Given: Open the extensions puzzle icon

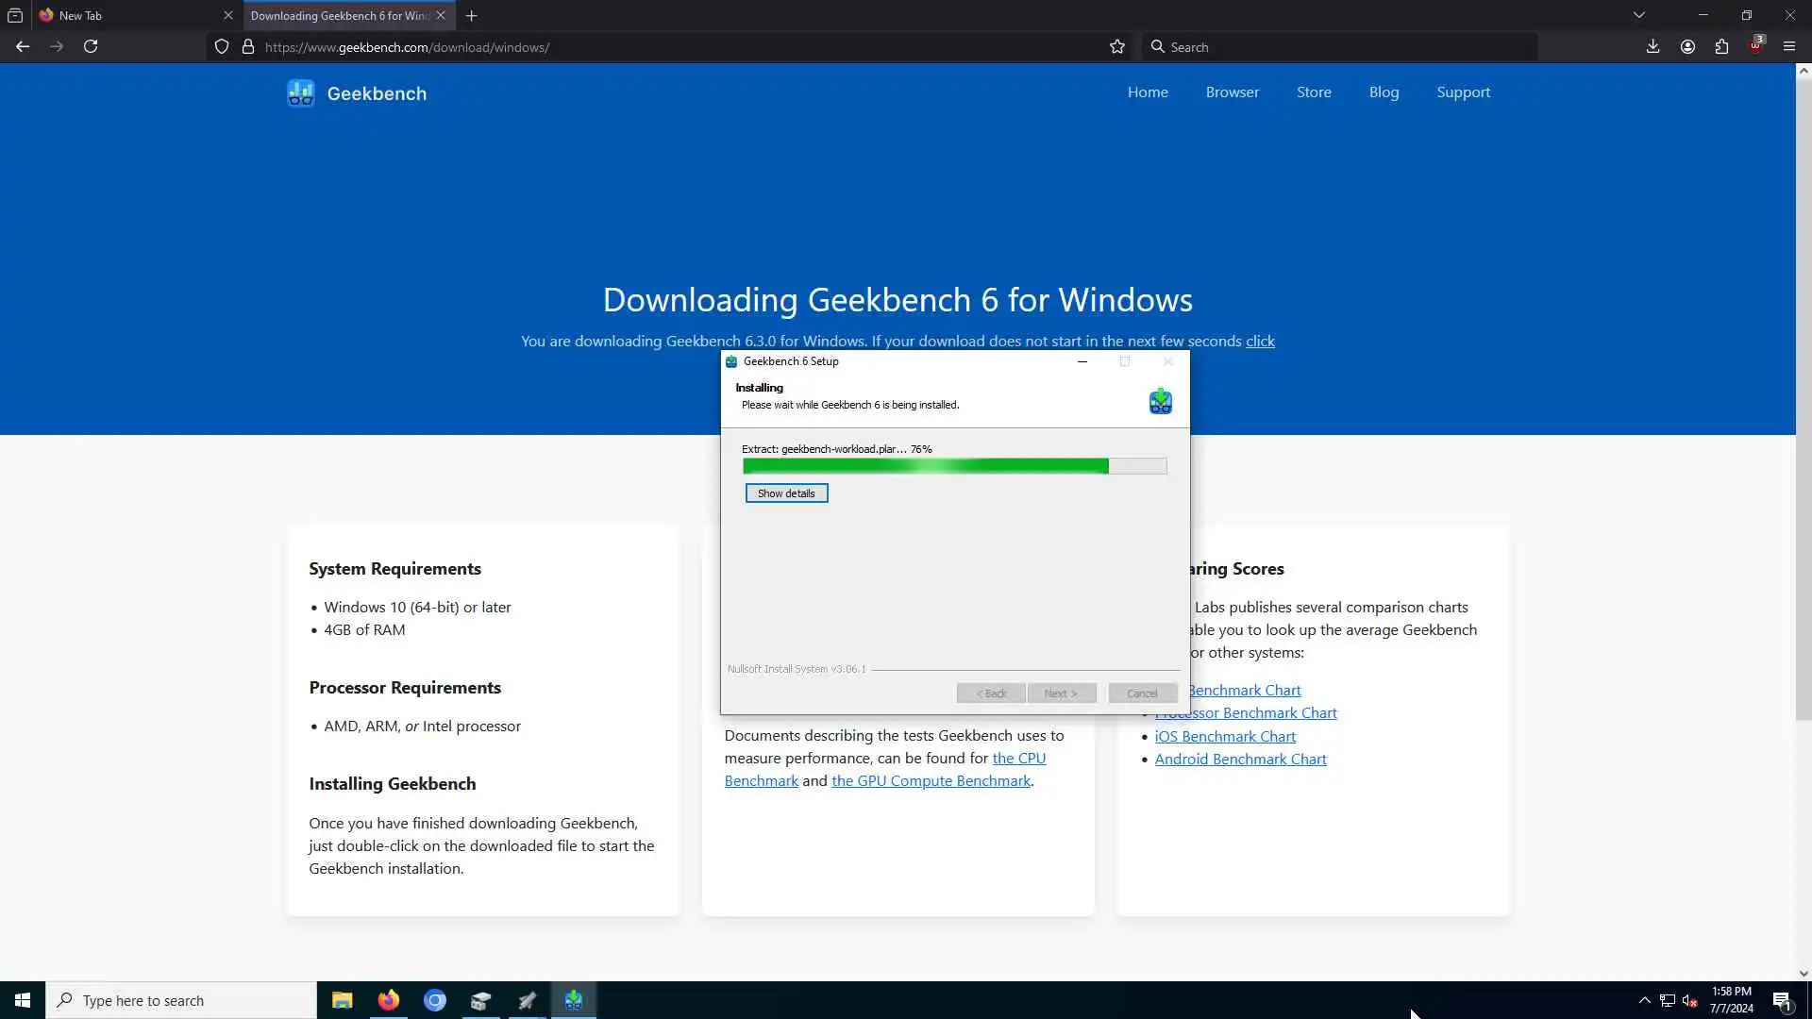Looking at the screenshot, I should [1721, 46].
